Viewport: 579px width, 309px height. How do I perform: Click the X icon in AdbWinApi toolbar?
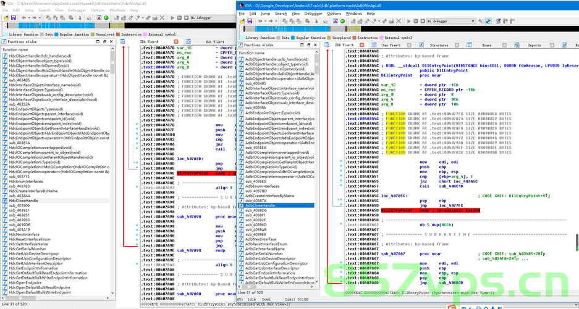point(399,21)
